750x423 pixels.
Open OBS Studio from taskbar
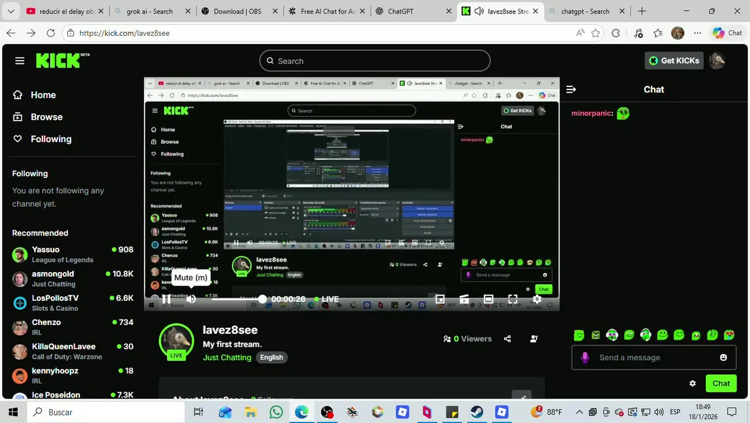pos(327,412)
